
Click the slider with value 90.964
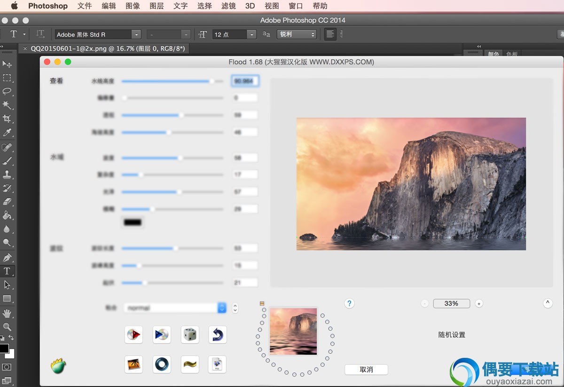click(x=172, y=81)
